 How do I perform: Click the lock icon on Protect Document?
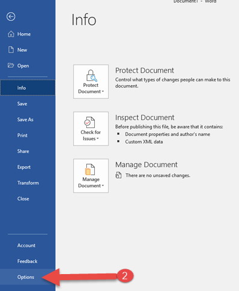pos(91,75)
